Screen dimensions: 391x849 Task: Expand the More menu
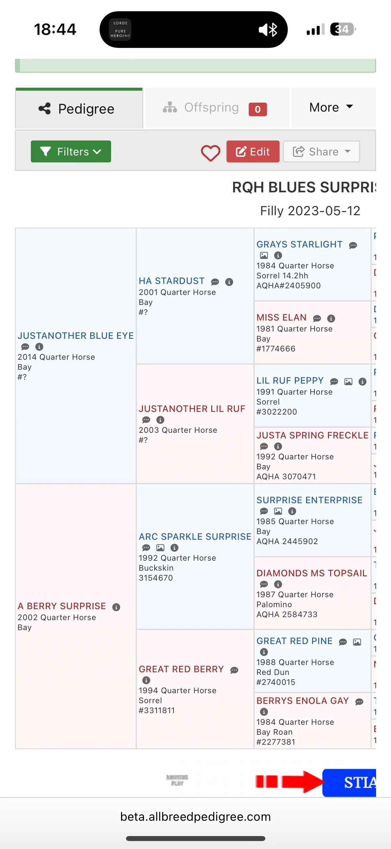click(332, 107)
